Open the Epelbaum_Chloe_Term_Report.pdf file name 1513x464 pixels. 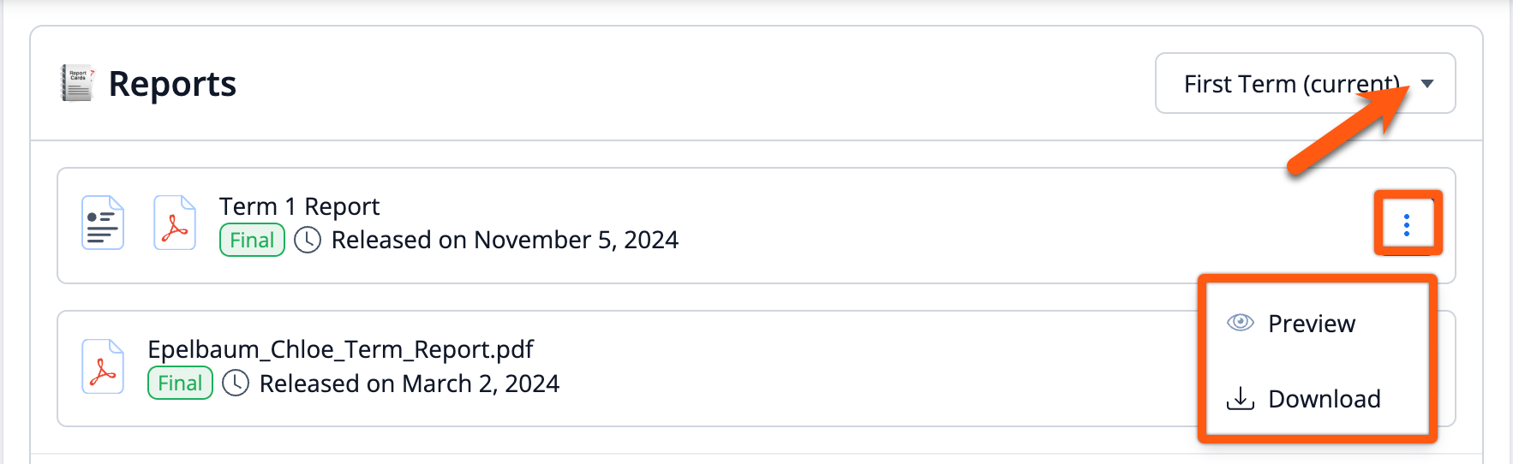(340, 349)
